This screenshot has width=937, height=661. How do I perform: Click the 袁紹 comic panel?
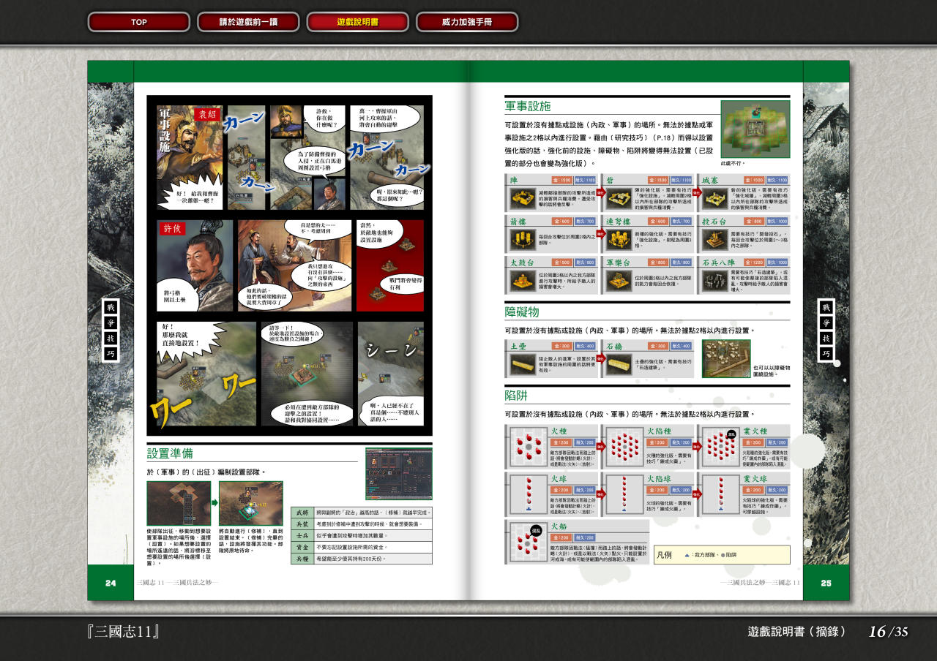[189, 157]
